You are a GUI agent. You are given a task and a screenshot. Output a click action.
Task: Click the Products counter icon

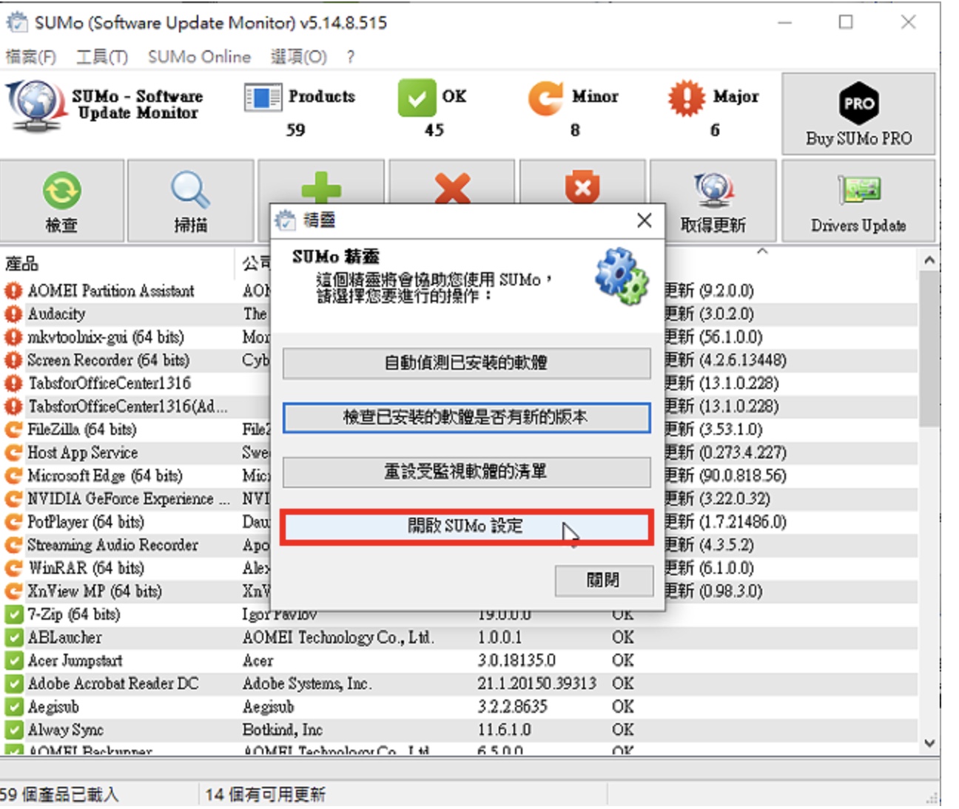pyautogui.click(x=263, y=98)
